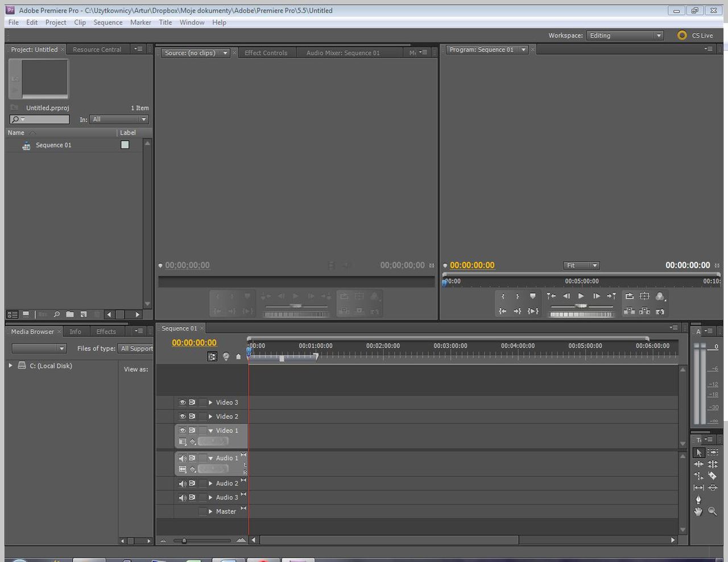Click the Lift button in Program monitor
The height and width of the screenshot is (562, 728).
click(630, 311)
